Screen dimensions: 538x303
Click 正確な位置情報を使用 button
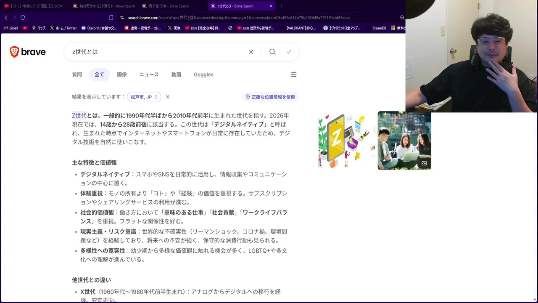point(270,97)
